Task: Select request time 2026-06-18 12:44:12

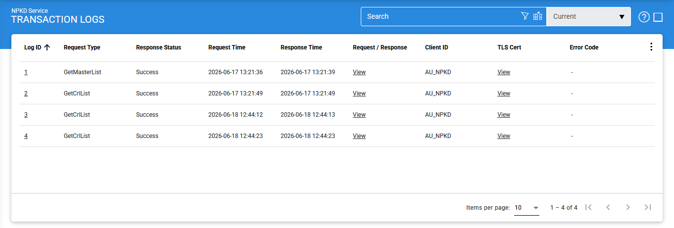Action: coord(236,115)
